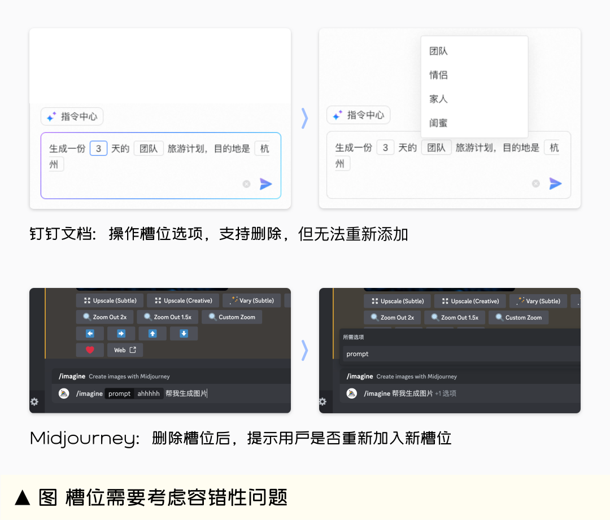Pan up with the up-arrow button
The image size is (610, 520).
coord(152,333)
